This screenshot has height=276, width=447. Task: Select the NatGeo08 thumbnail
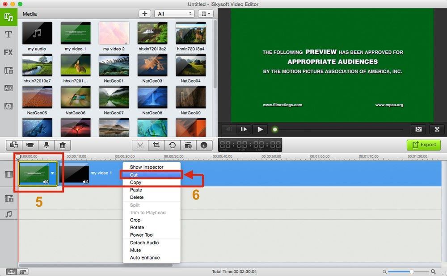(152, 97)
